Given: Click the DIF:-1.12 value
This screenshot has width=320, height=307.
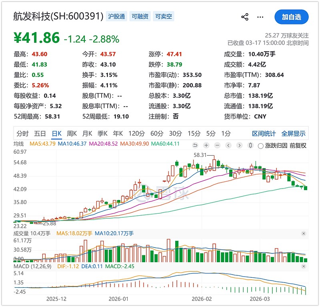Looking at the screenshot, I should click(x=68, y=266).
